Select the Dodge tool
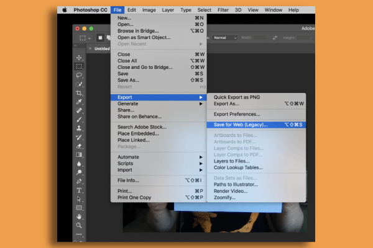 pos(79,172)
